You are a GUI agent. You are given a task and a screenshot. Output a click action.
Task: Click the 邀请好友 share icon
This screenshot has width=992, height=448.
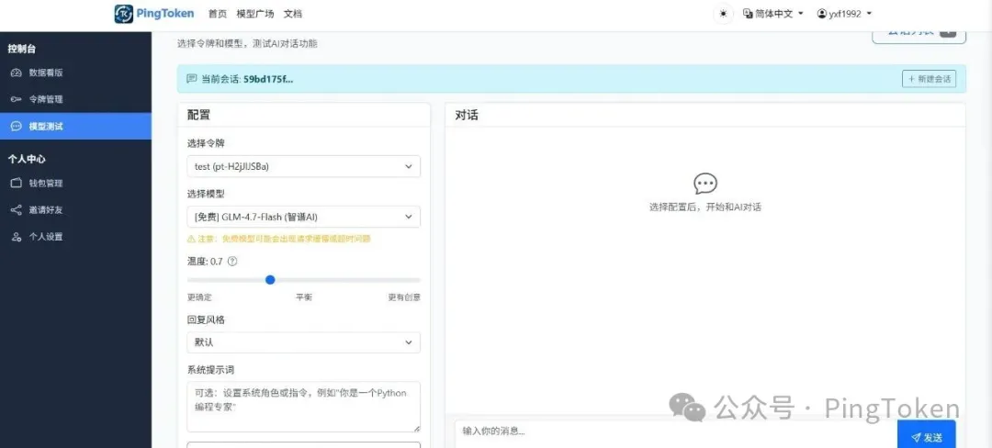[x=17, y=210]
